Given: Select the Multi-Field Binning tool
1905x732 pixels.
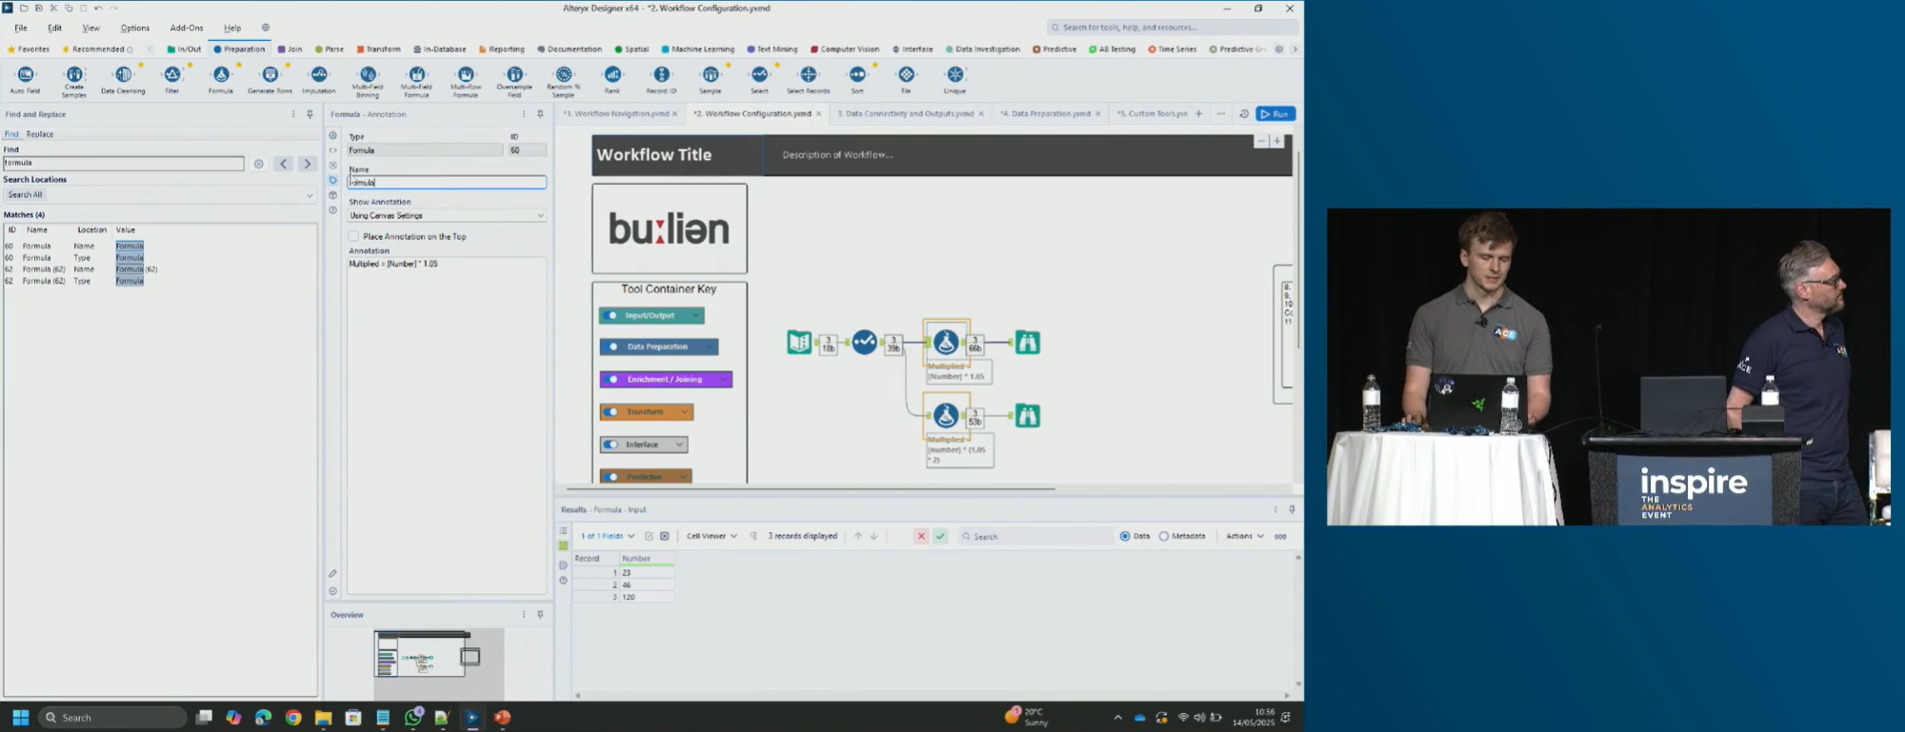Looking at the screenshot, I should click(368, 81).
